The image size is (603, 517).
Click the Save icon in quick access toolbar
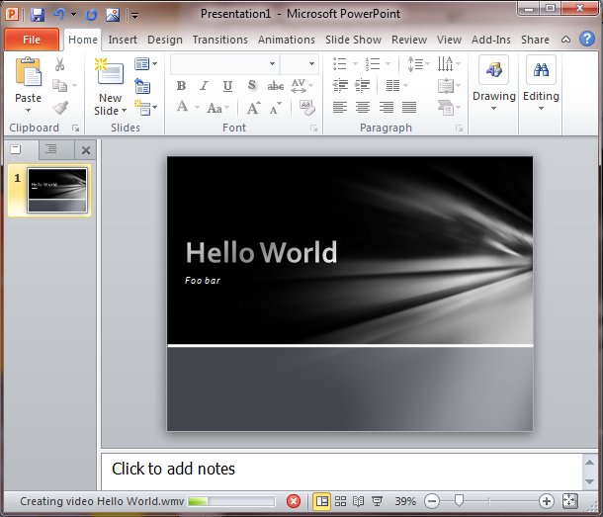point(38,14)
